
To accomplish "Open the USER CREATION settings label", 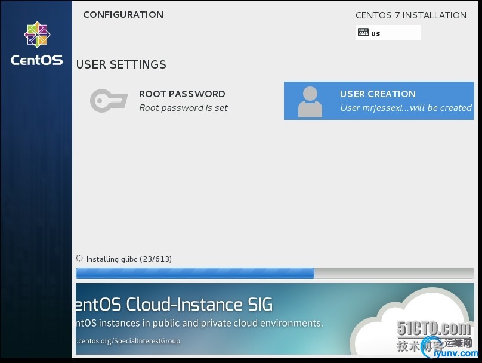I will coord(378,94).
